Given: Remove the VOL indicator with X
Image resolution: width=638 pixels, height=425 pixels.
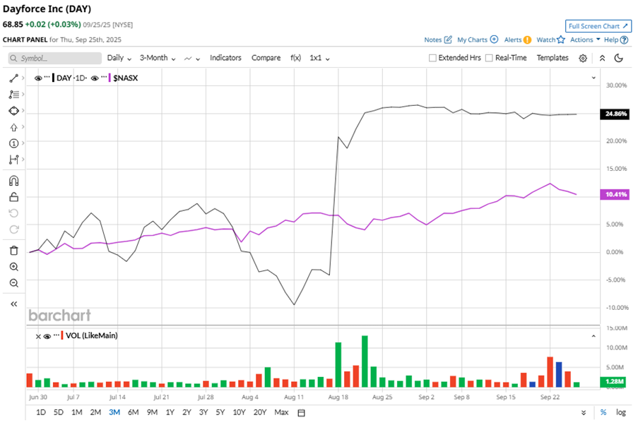Looking at the screenshot, I should tap(38, 336).
